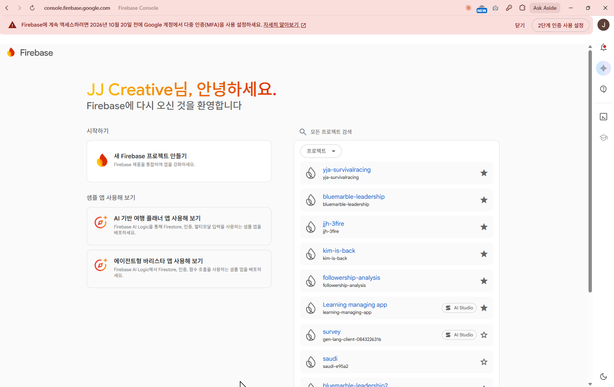Toggle dark mode moon icon
The image size is (614, 387).
(x=603, y=376)
